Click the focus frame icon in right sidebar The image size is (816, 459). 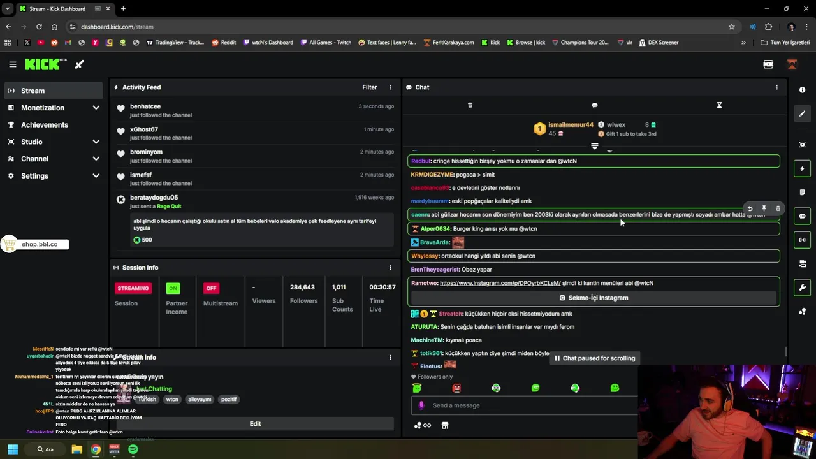pyautogui.click(x=802, y=145)
